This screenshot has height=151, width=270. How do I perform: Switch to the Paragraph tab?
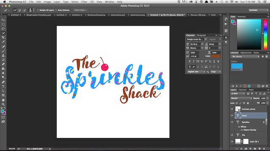201,35
